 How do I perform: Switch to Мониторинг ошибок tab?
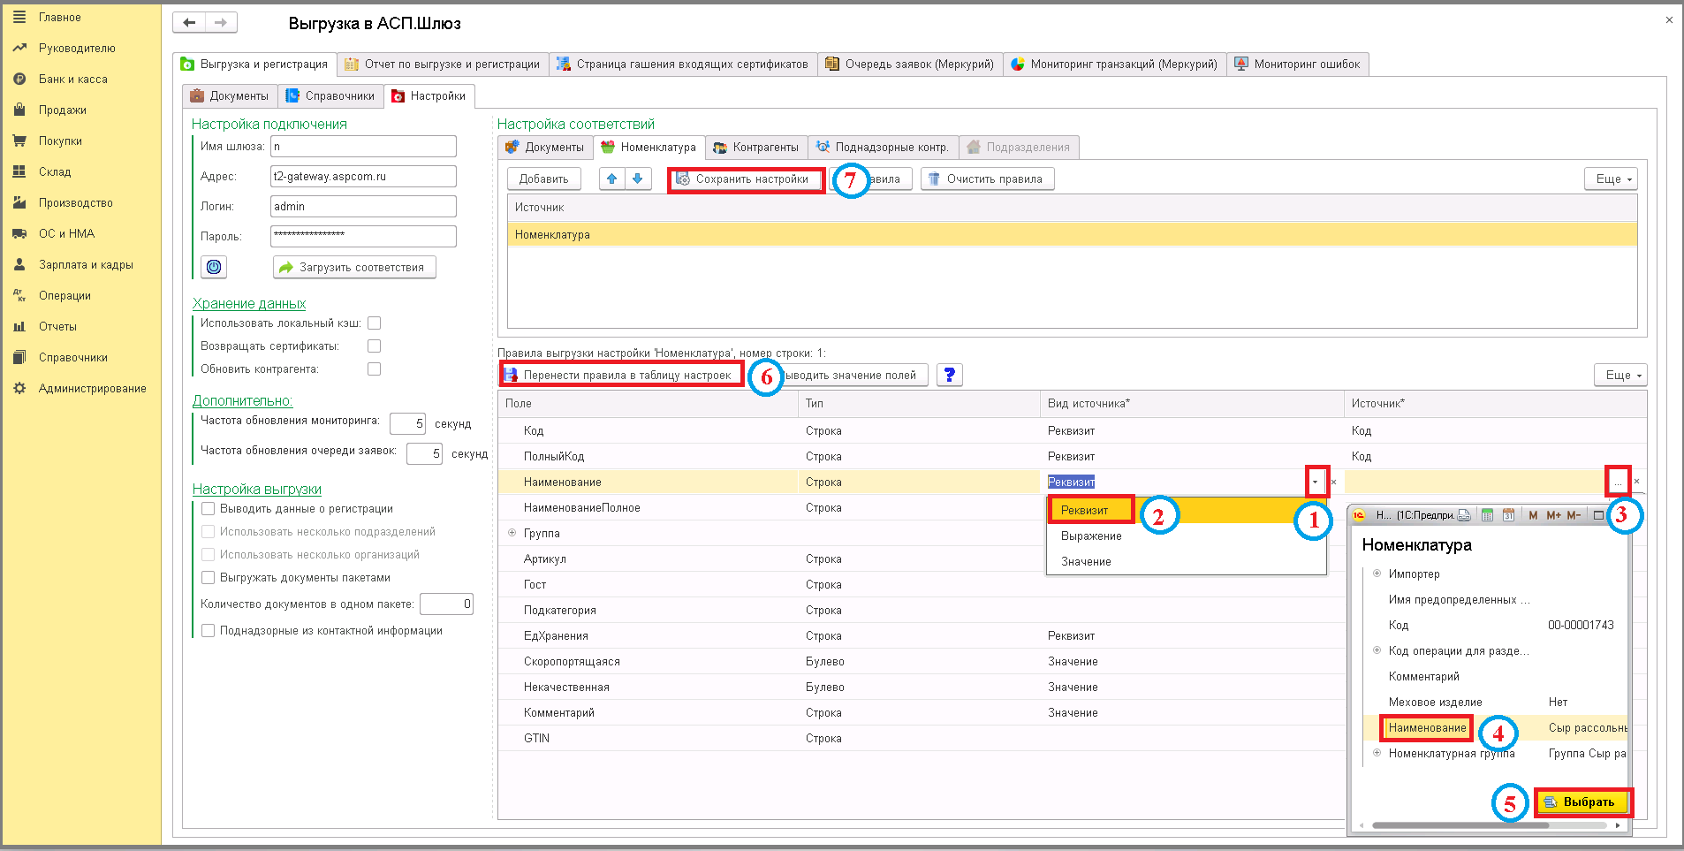(x=1298, y=64)
